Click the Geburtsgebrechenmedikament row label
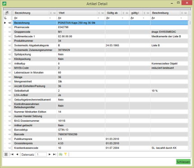 [33, 100]
